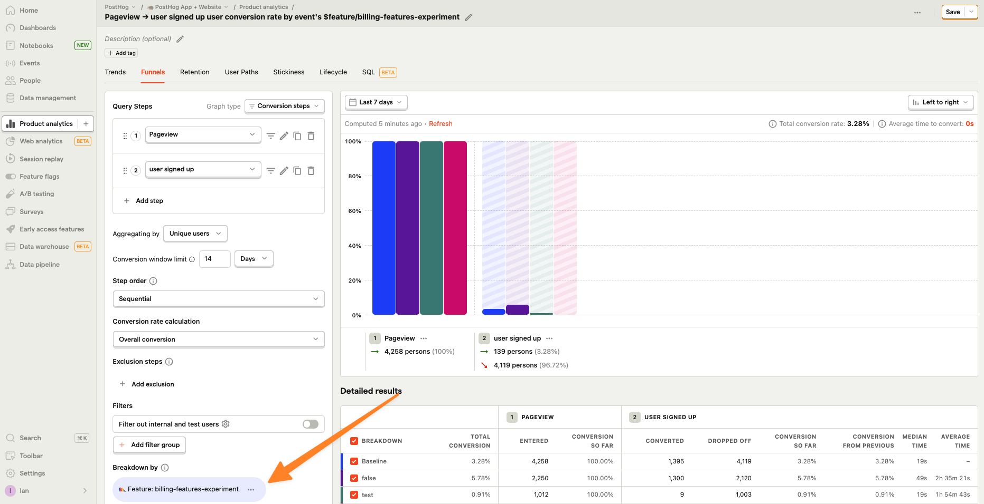The height and width of the screenshot is (504, 984).
Task: Edit (pencil) the Pageview step
Action: pyautogui.click(x=284, y=136)
